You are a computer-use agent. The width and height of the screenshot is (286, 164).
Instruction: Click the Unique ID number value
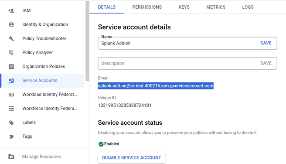pos(125,106)
